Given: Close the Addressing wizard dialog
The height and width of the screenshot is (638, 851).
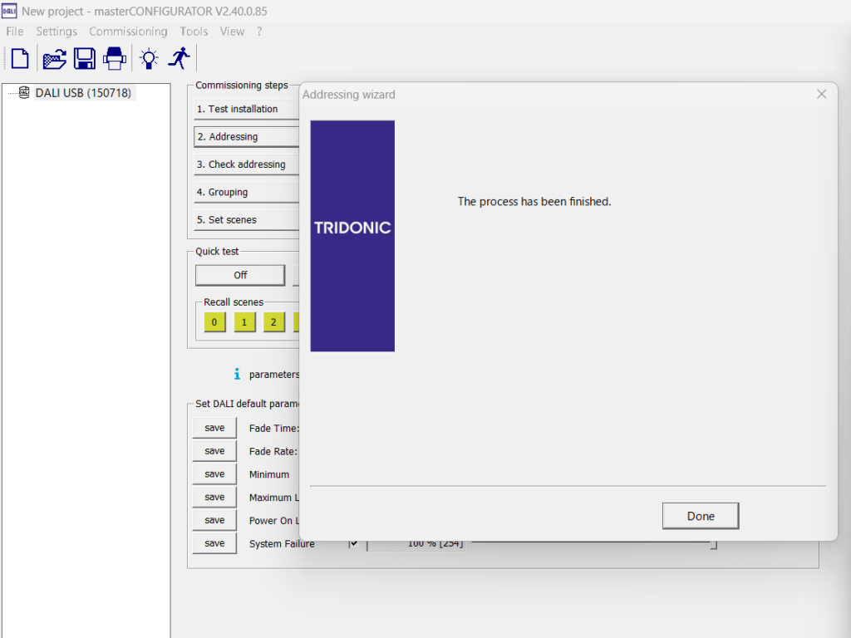Looking at the screenshot, I should point(821,95).
